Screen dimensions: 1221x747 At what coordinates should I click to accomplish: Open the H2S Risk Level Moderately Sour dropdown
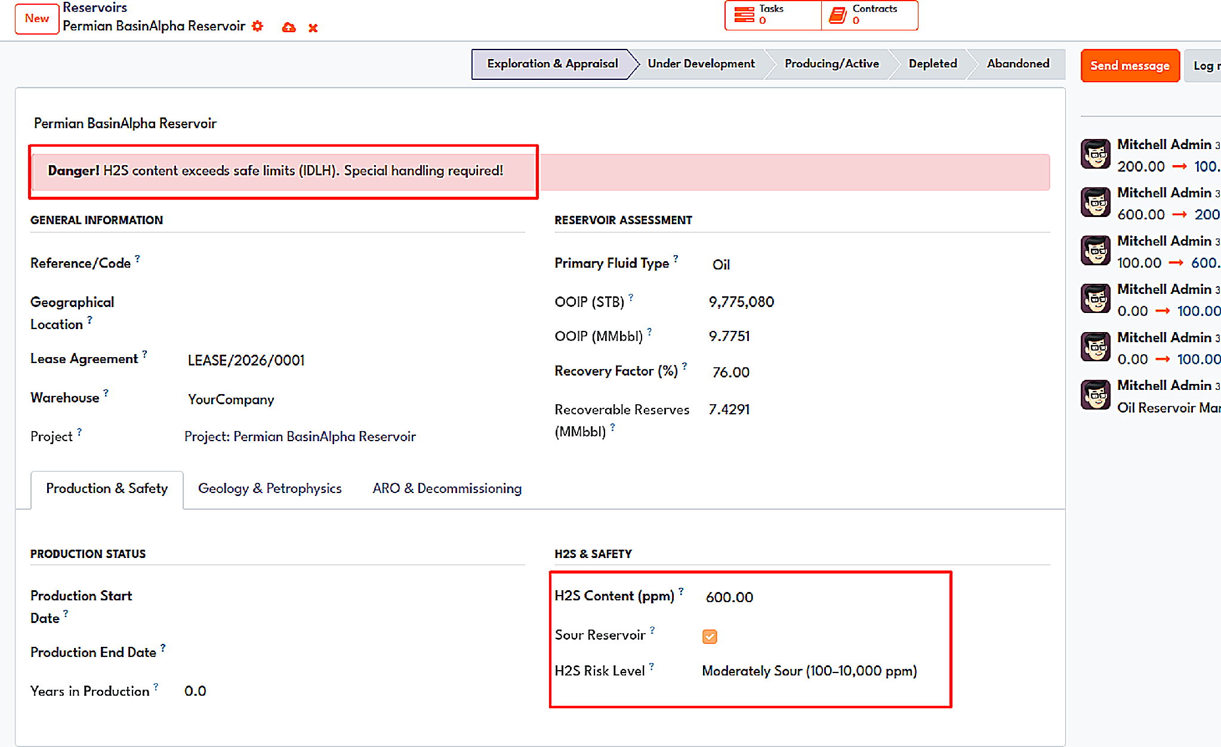(809, 671)
